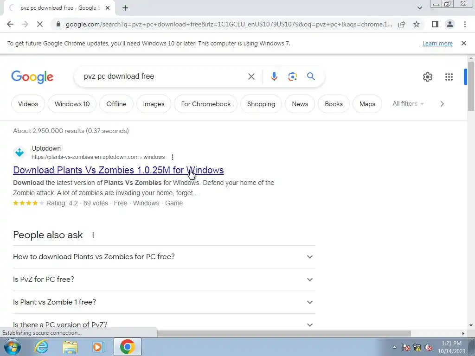Open the tab search dropdown arrow
Image resolution: width=475 pixels, height=356 pixels.
pyautogui.click(x=419, y=8)
